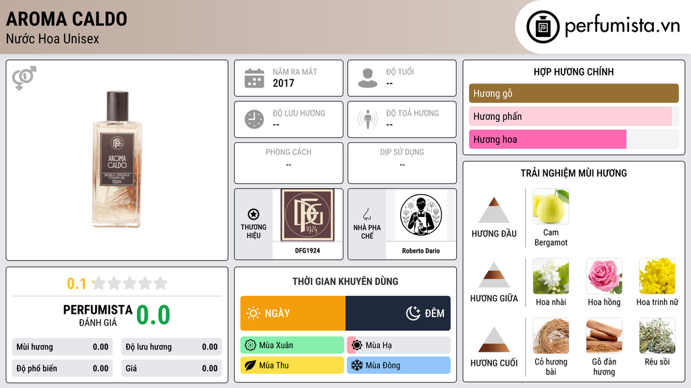Click the Phong cách card
The height and width of the screenshot is (388, 691).
[289, 163]
